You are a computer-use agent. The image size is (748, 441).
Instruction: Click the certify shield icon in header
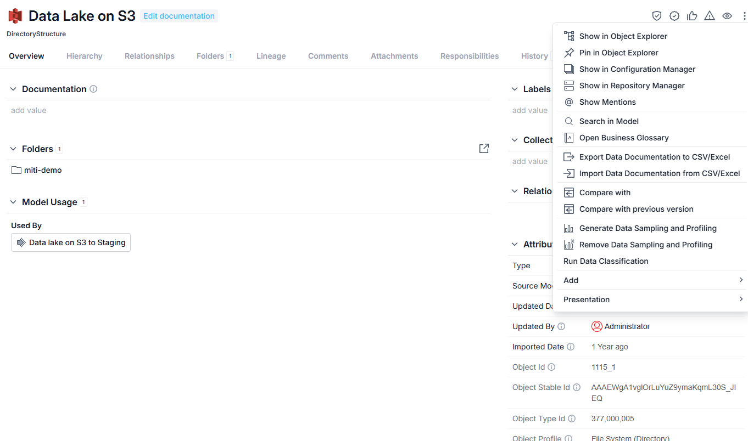coord(657,16)
